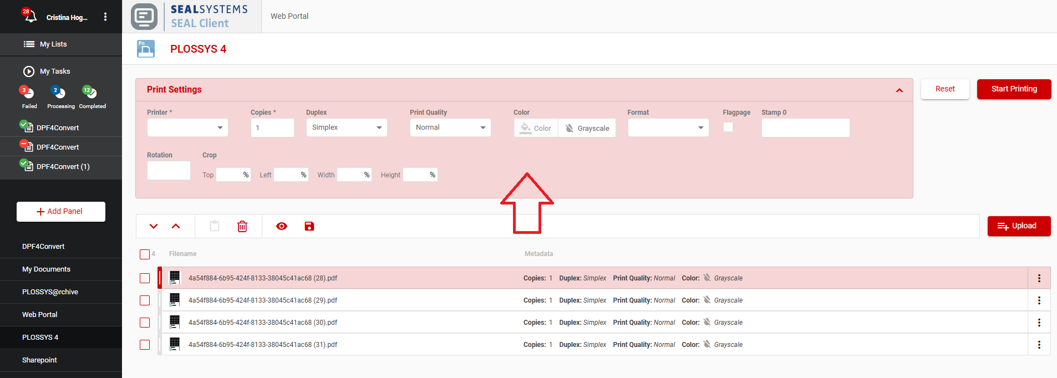Show Completed tasks icon
The height and width of the screenshot is (378, 1057).
[x=90, y=93]
